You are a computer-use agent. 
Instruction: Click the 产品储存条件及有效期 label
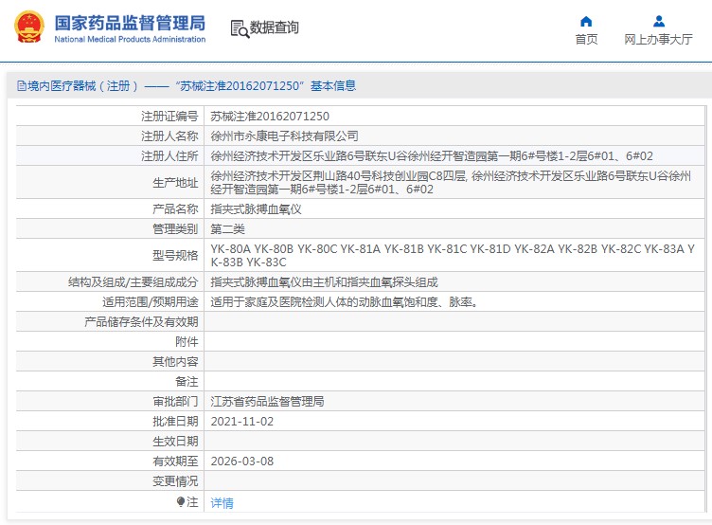click(141, 322)
